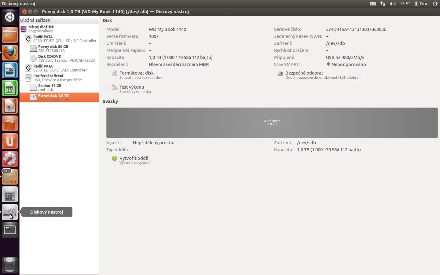Open LibreOffice Calc from the launcher
This screenshot has width=440, height=275.
coord(10,88)
